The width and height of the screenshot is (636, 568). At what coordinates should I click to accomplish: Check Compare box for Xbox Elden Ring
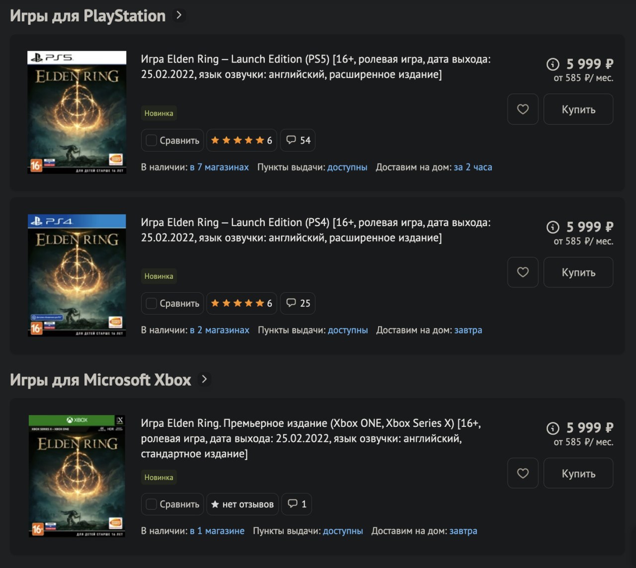(x=152, y=504)
